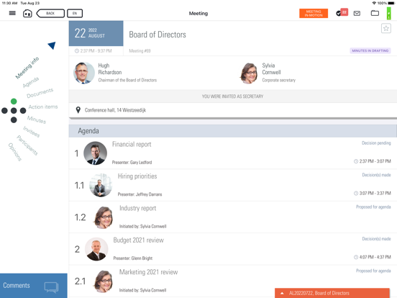
Task: Select Invitees in the wheel menu
Action: coord(32,132)
